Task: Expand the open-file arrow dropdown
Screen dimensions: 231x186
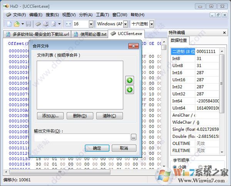Action: point(23,24)
